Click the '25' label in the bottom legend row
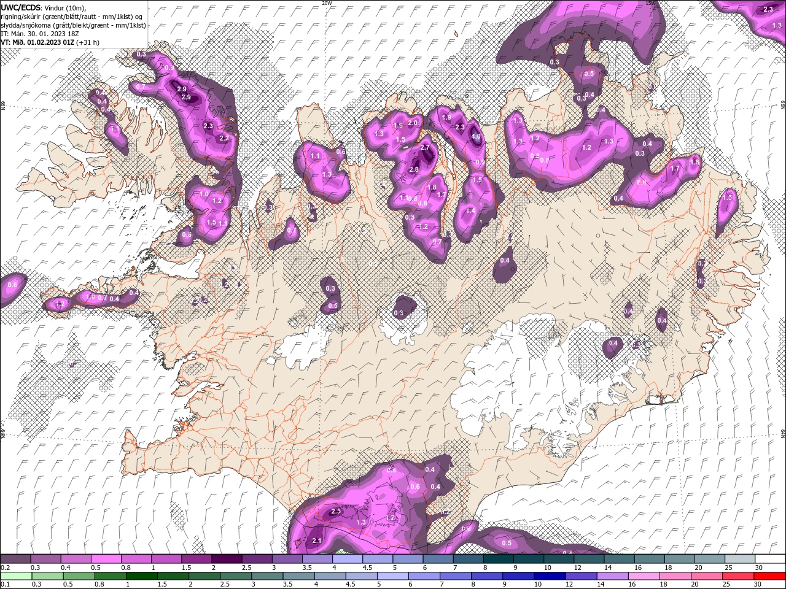This screenshot has width=786, height=589. [726, 585]
